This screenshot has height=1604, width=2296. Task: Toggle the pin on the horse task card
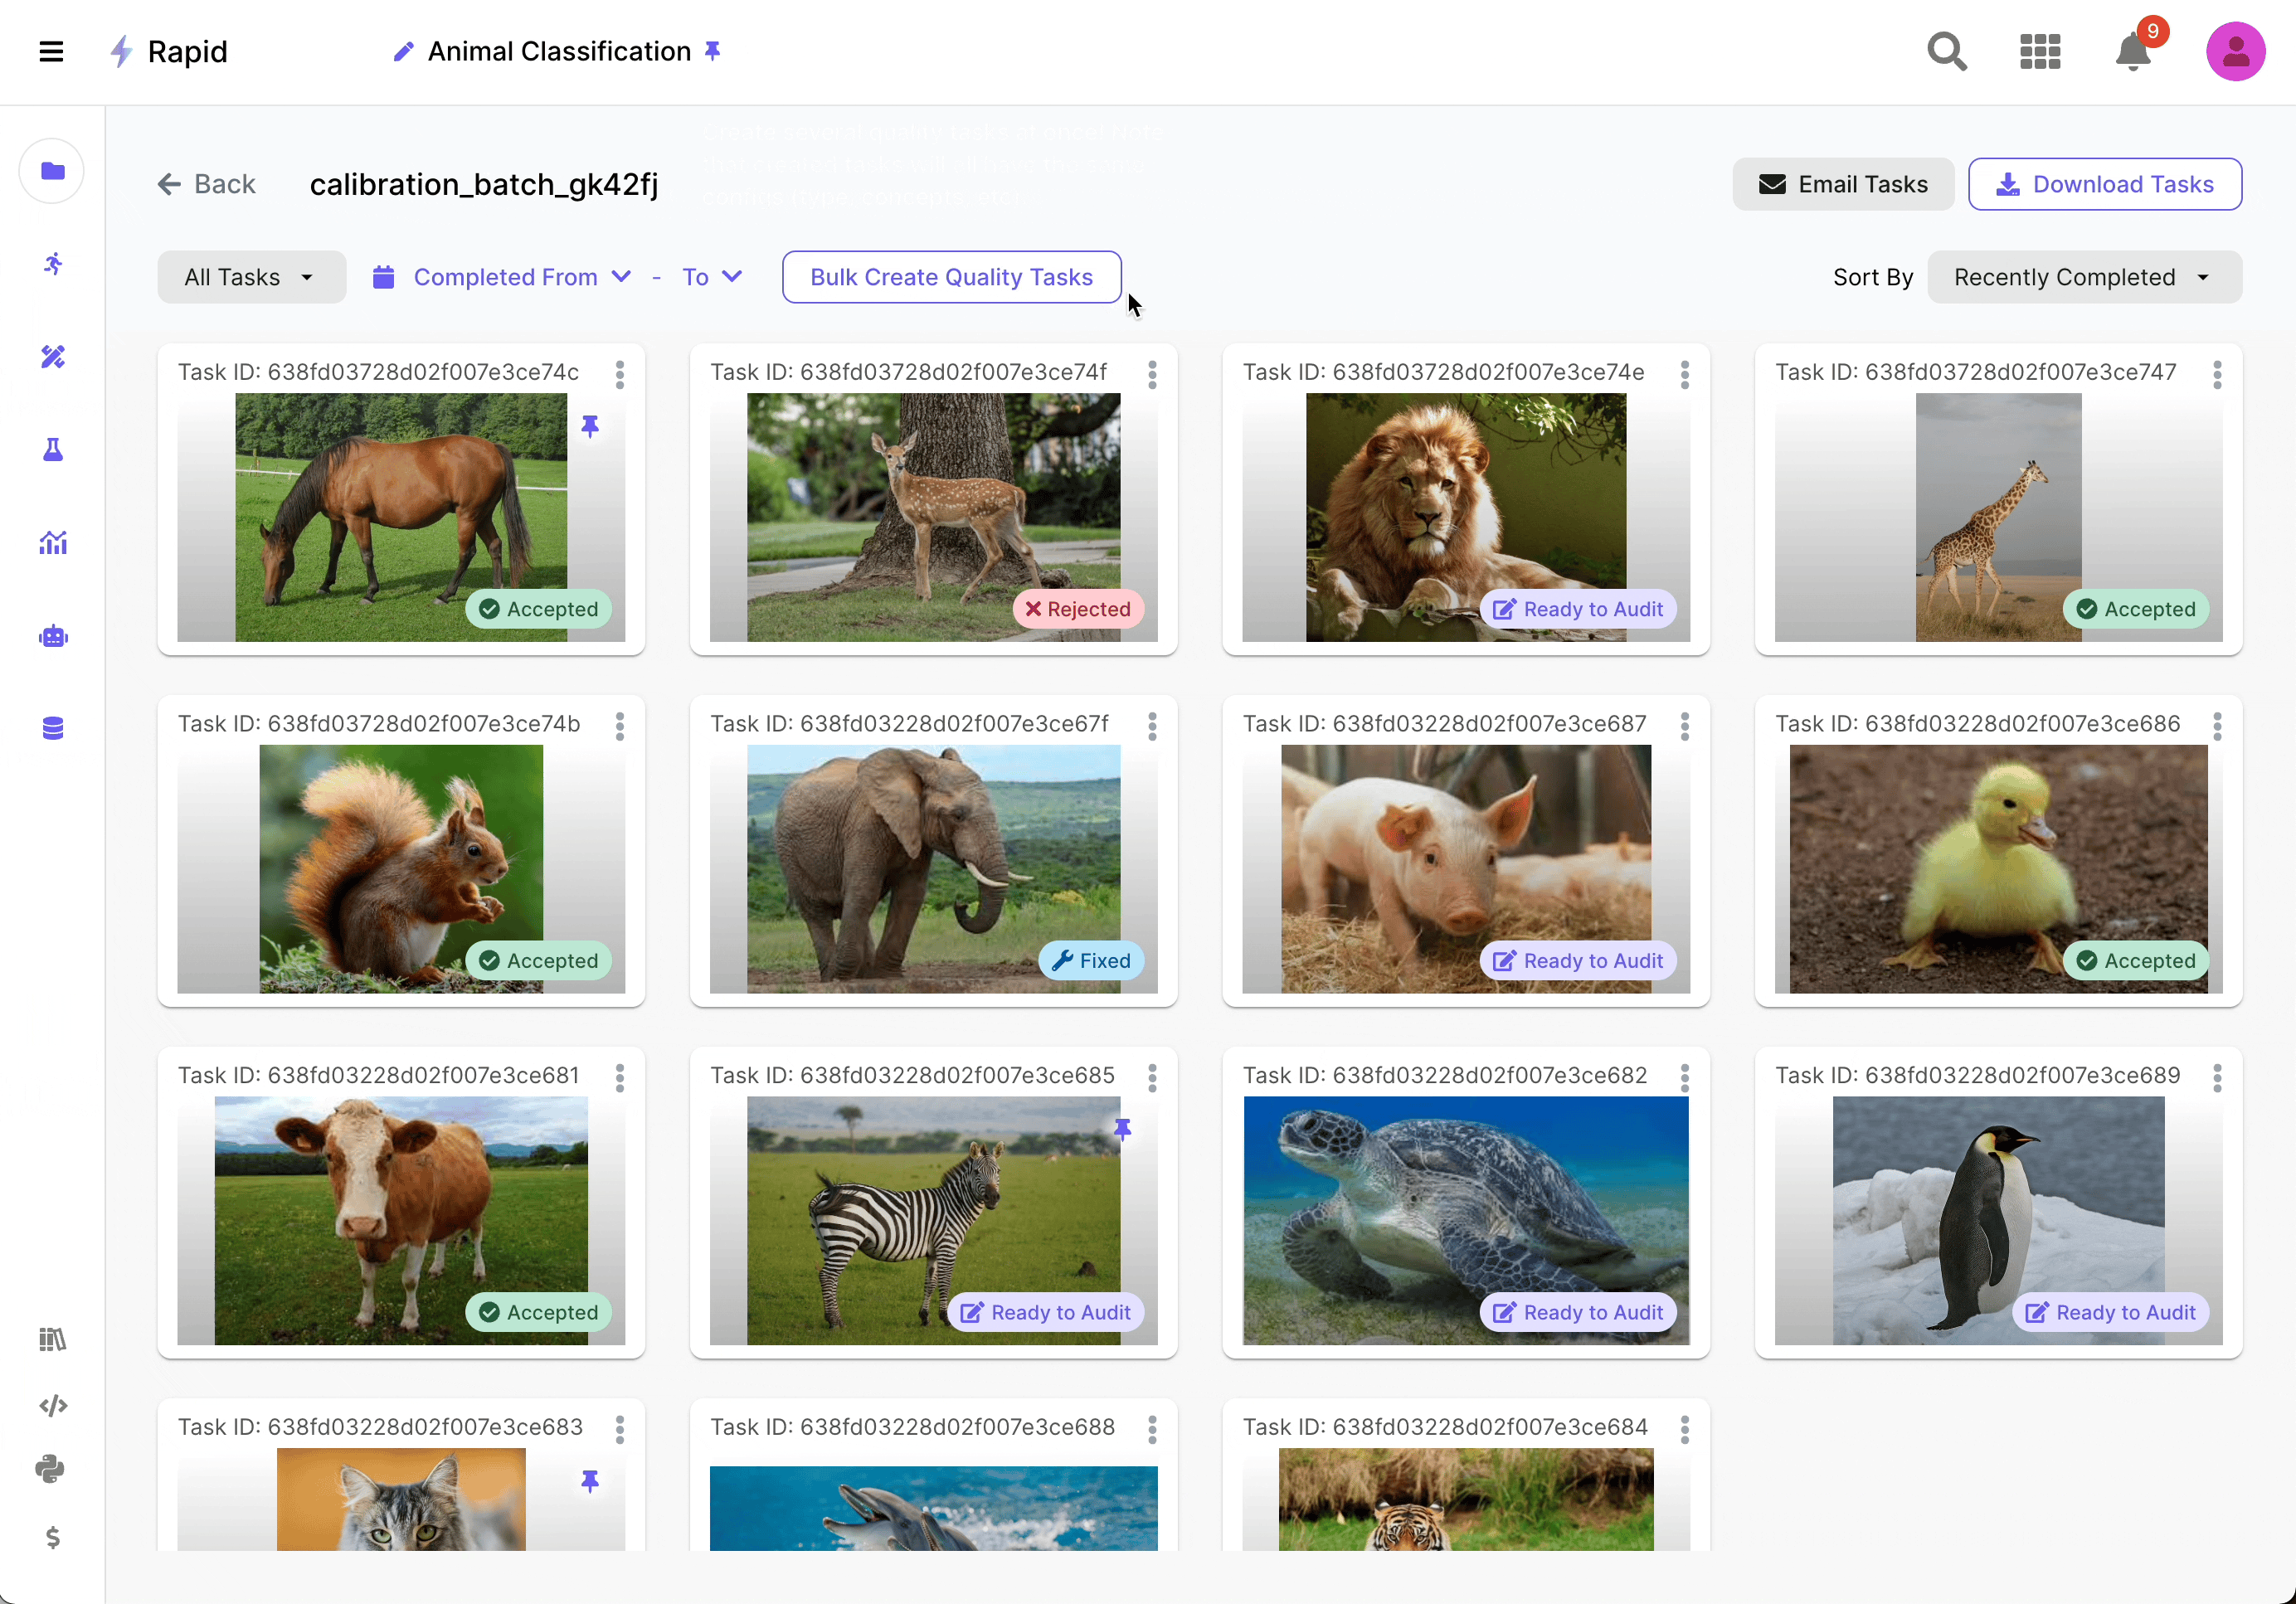point(591,426)
